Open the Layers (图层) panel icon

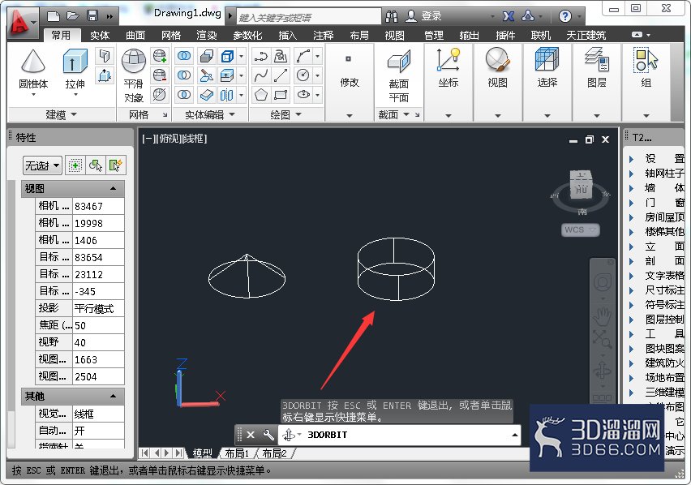click(597, 60)
